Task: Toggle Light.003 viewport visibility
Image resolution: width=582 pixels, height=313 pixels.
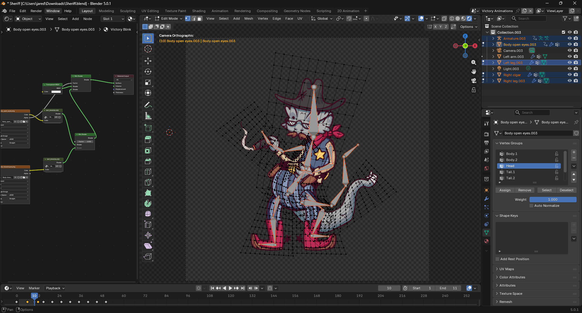Action: pos(570,69)
